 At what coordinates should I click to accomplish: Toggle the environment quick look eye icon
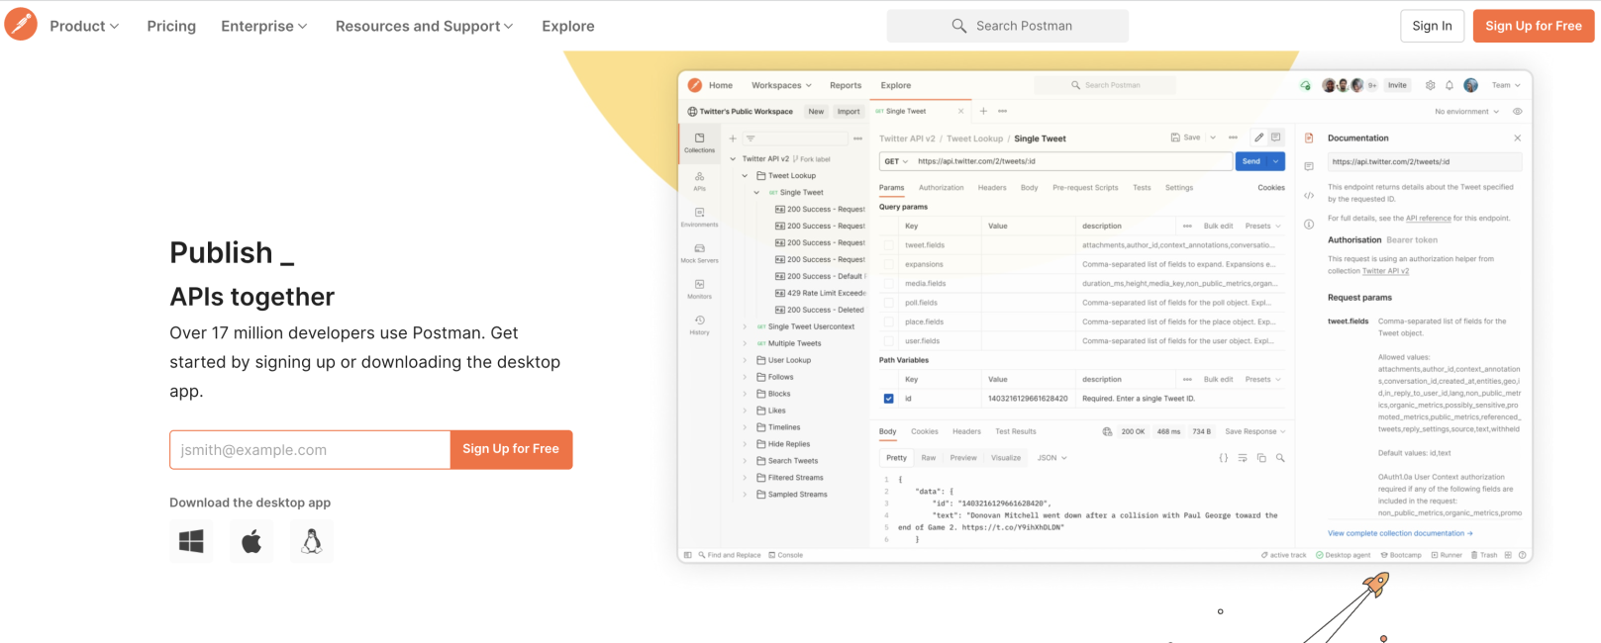point(1517,112)
